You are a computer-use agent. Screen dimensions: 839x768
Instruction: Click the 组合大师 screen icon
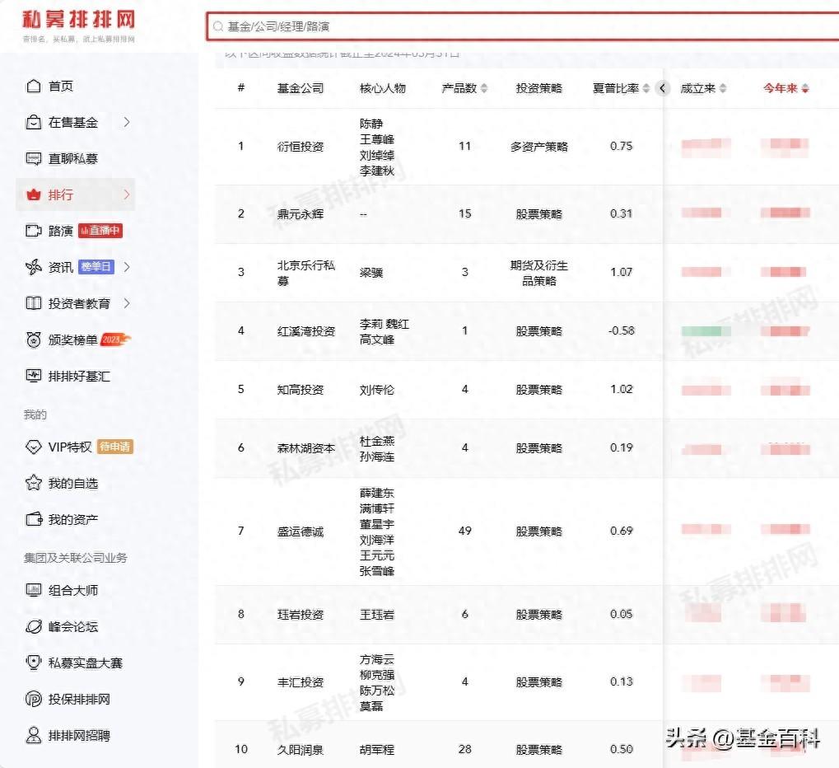pos(33,590)
